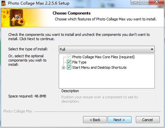This screenshot has width=165, height=128.
Task: Open the install type dropdown arrow
Action: tap(152, 49)
